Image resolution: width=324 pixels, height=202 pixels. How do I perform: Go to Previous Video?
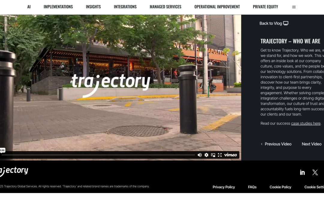276,144
